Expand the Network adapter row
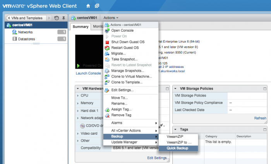This screenshot has width=271, height=164. point(78,118)
